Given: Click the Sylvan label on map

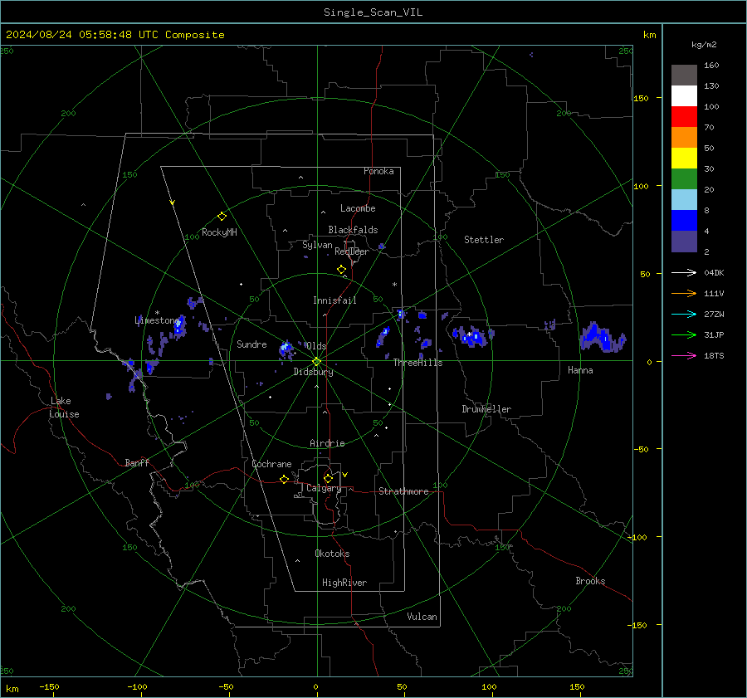Looking at the screenshot, I should pos(317,245).
